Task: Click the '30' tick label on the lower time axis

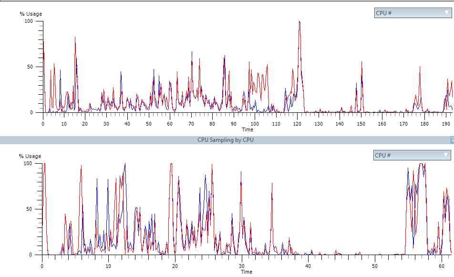Action: coord(241,267)
